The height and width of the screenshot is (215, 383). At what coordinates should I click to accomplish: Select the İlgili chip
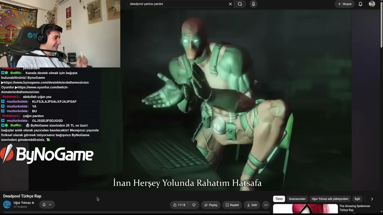357,199
